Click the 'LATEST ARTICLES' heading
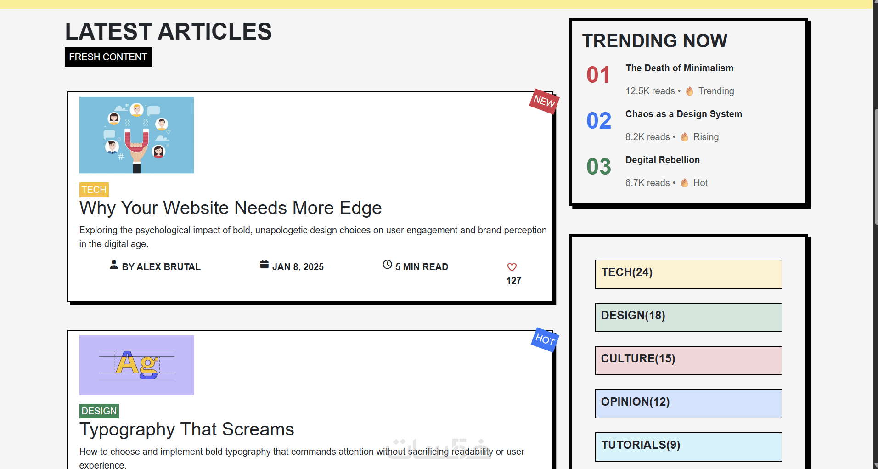878x469 pixels. pyautogui.click(x=169, y=32)
